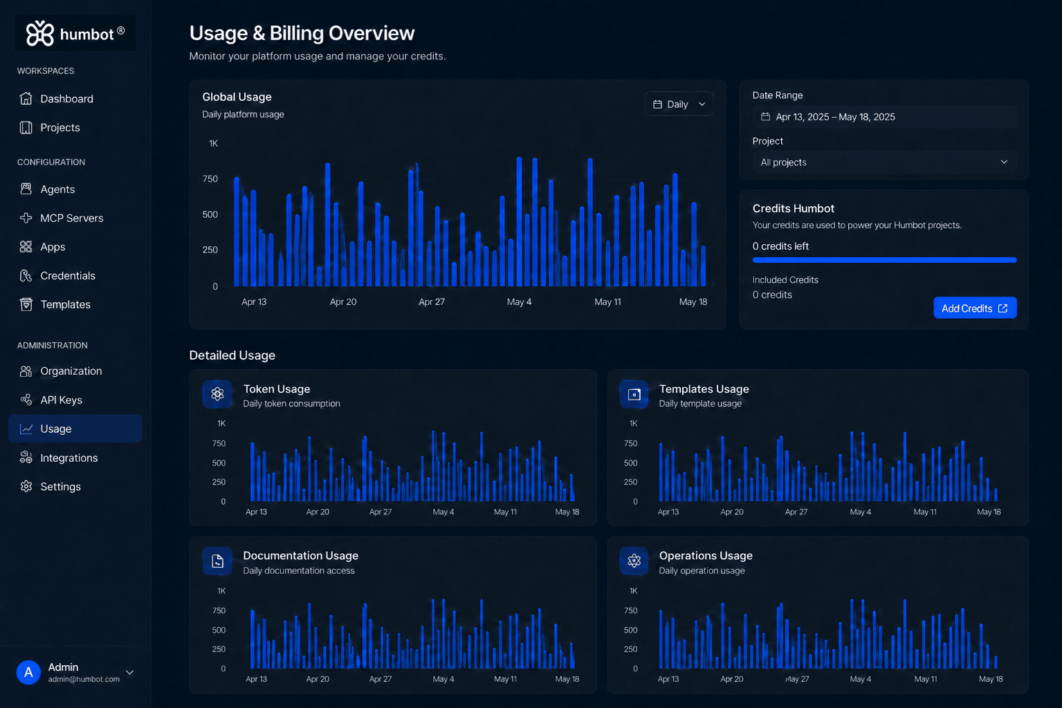Click the credits left progress bar
This screenshot has width=1062, height=708.
884,260
